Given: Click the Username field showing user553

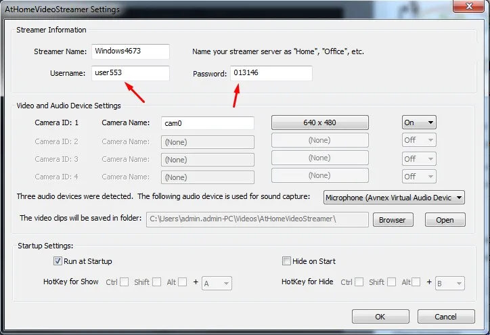Looking at the screenshot, I should (x=131, y=73).
